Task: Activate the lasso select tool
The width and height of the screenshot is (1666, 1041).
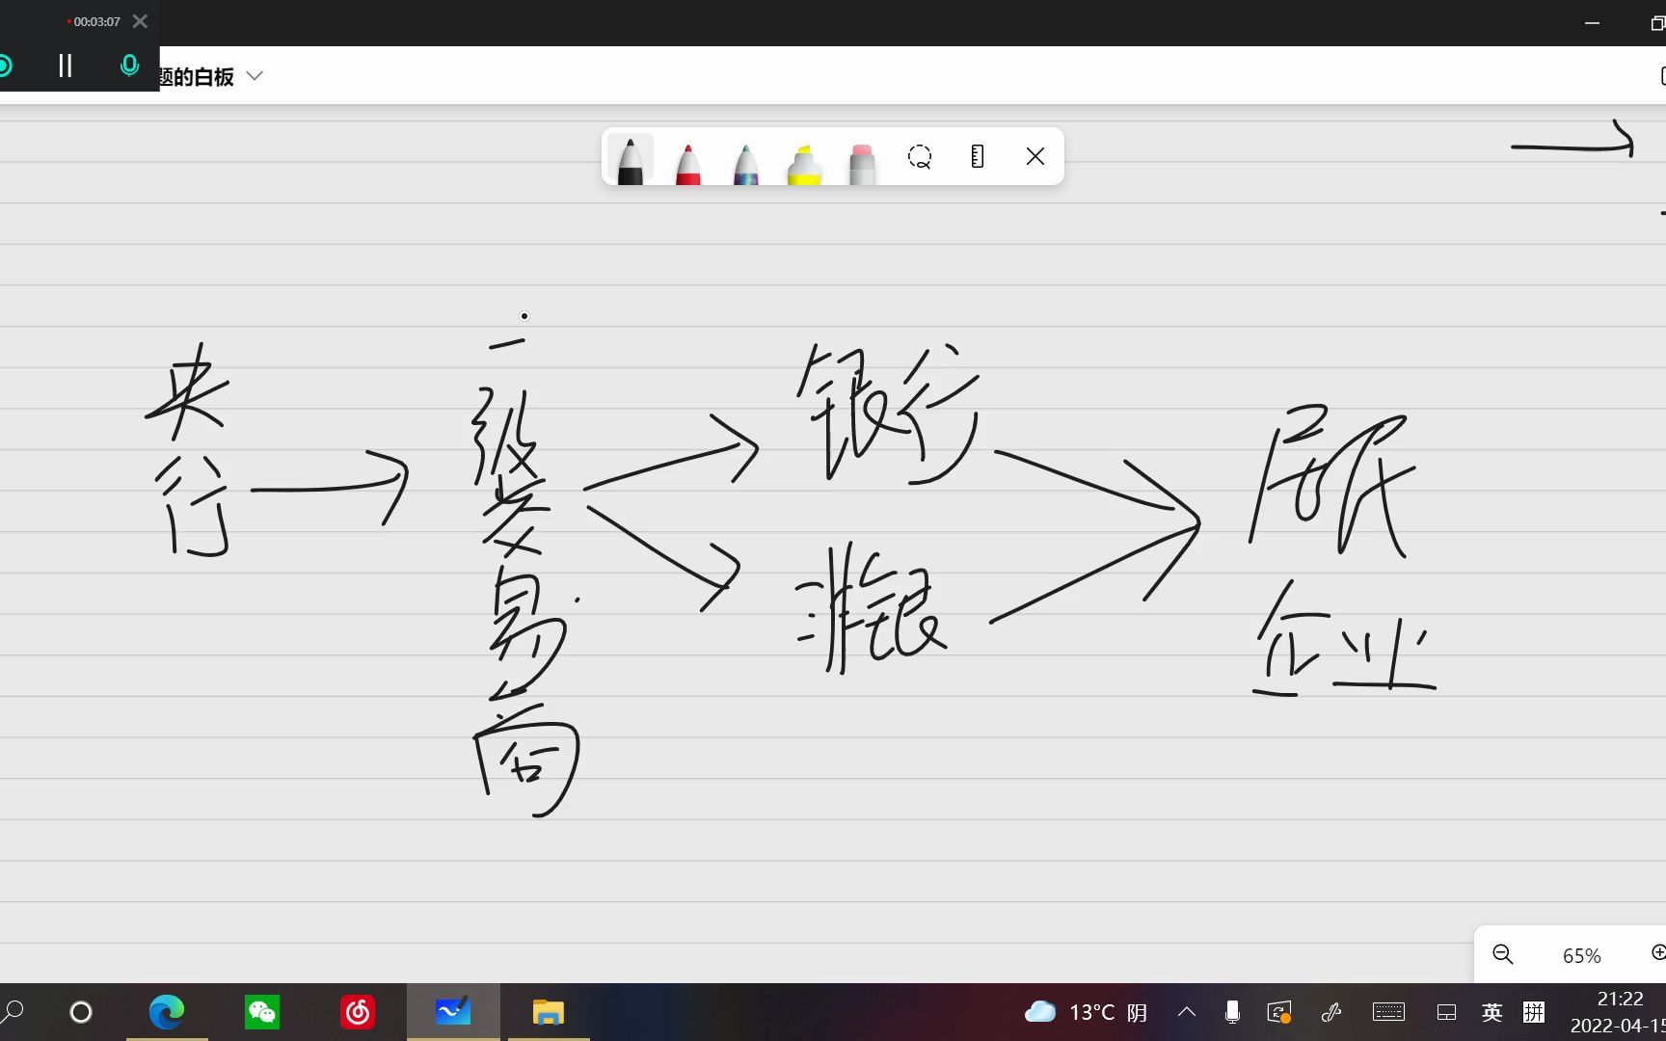Action: [920, 156]
